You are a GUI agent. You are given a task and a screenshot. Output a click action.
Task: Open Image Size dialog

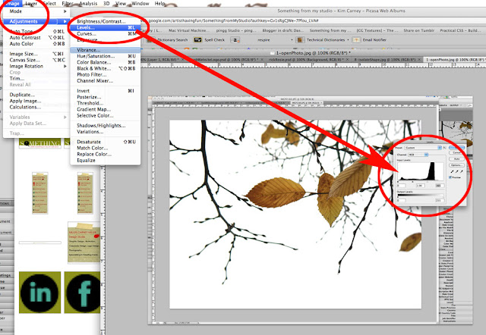click(36, 54)
